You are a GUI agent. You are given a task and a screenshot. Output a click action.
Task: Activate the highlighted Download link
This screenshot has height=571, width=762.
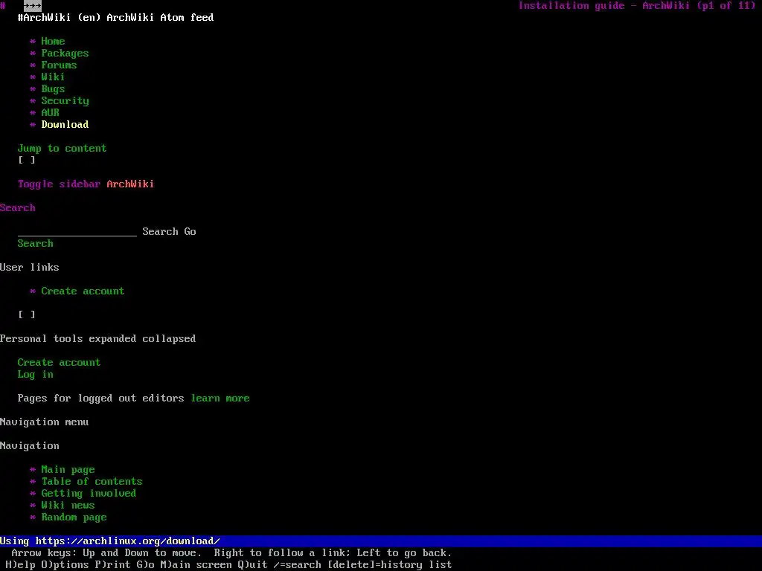pyautogui.click(x=65, y=125)
